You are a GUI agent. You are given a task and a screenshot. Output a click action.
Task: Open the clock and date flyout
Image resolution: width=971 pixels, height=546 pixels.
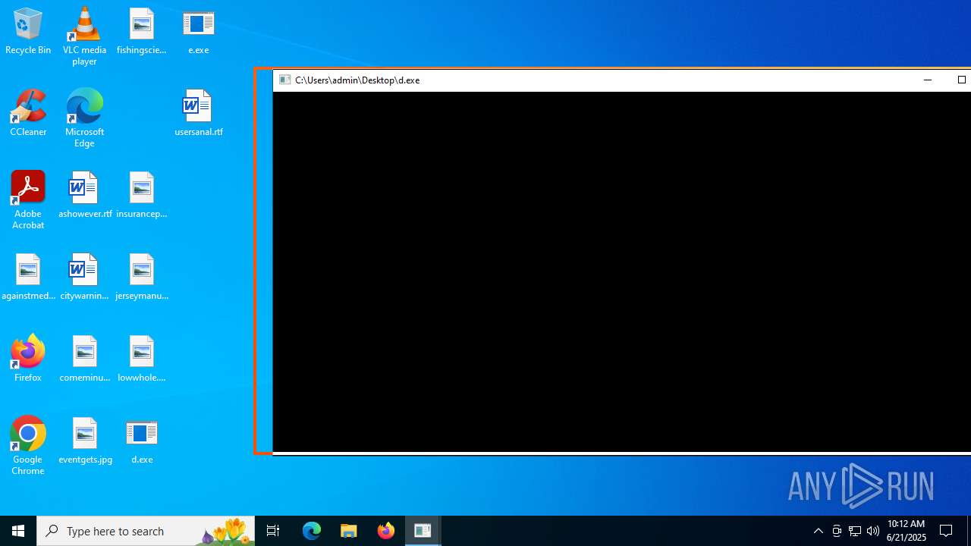coord(907,531)
